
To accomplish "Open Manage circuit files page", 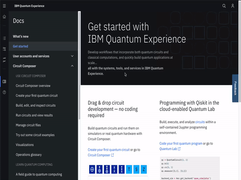I will click(x=28, y=125).
